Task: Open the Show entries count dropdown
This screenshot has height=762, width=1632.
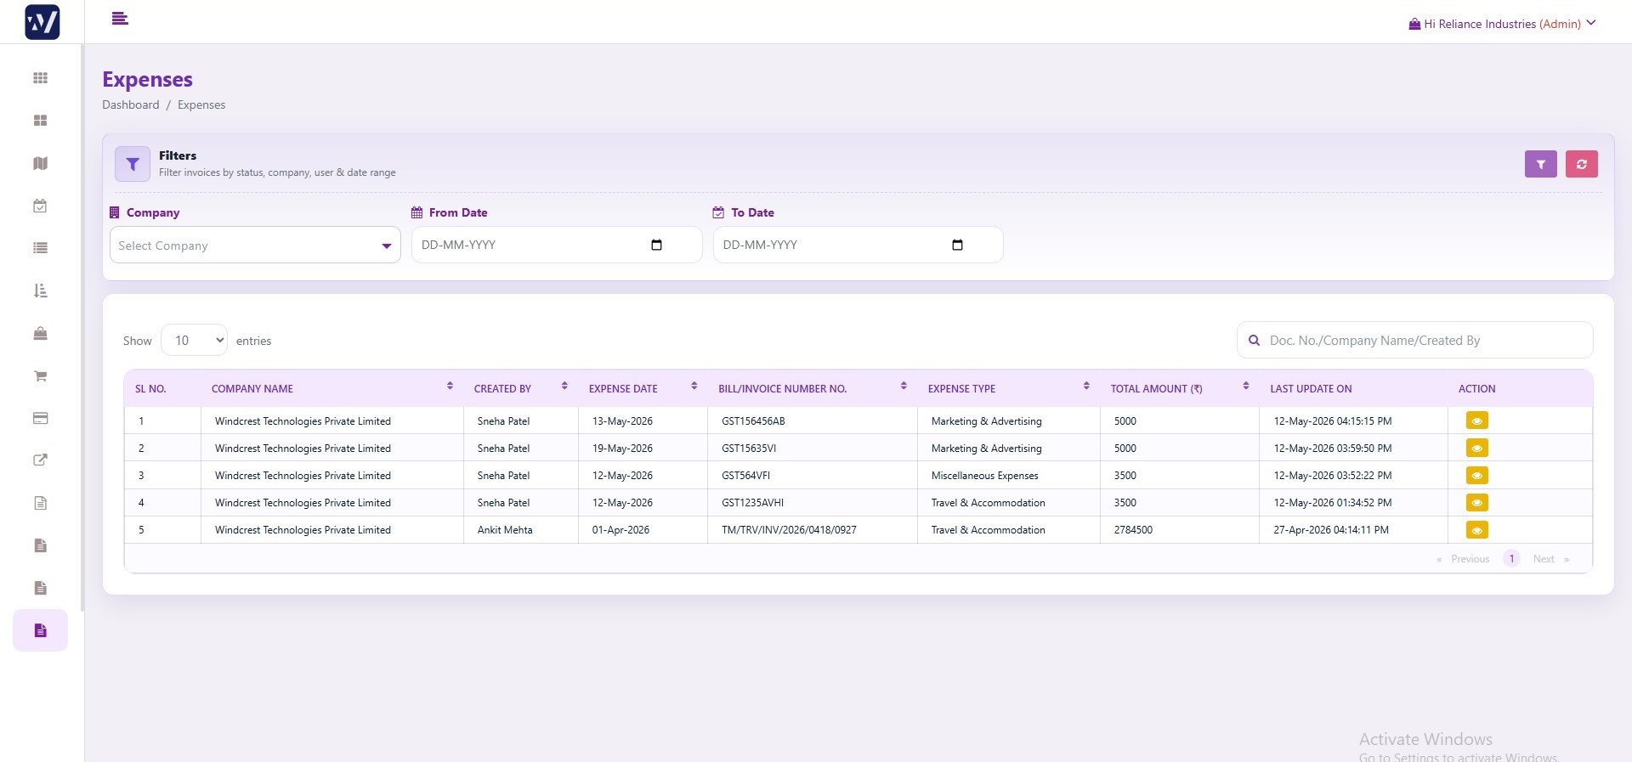Action: [194, 340]
